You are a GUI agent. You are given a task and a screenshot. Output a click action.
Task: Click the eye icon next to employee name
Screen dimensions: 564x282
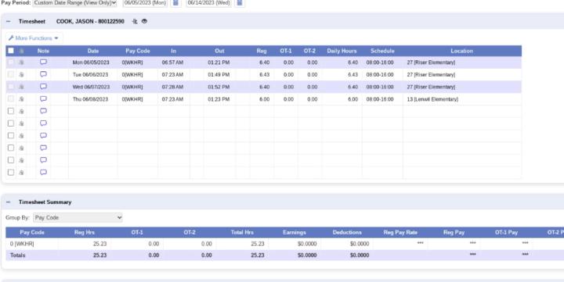pos(144,22)
